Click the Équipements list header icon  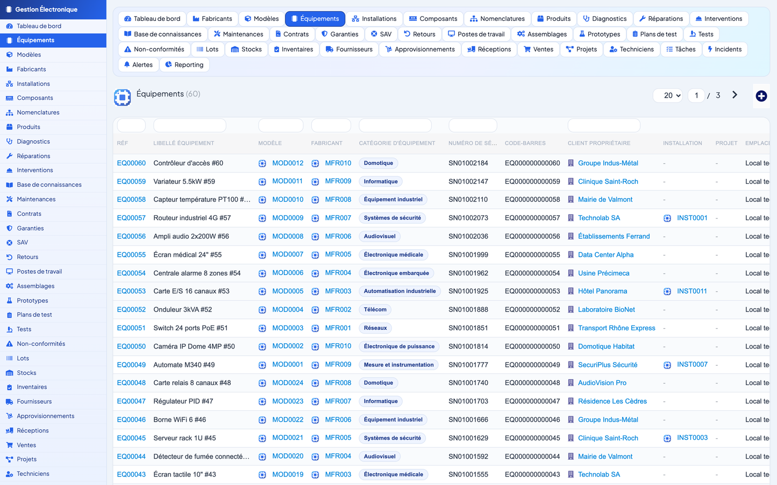point(123,97)
